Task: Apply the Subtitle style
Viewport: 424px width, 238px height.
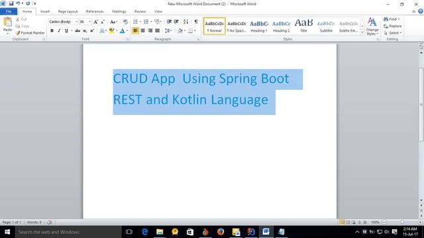Action: point(326,26)
